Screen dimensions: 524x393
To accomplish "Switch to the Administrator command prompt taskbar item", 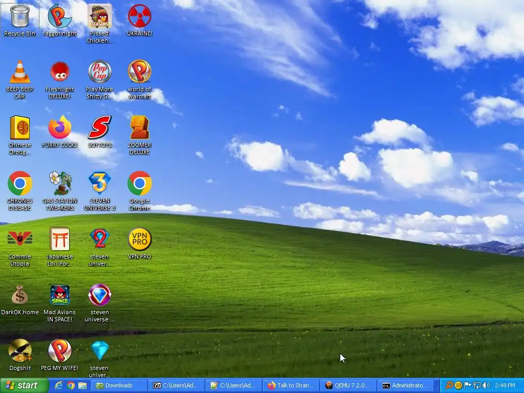I will [405, 385].
